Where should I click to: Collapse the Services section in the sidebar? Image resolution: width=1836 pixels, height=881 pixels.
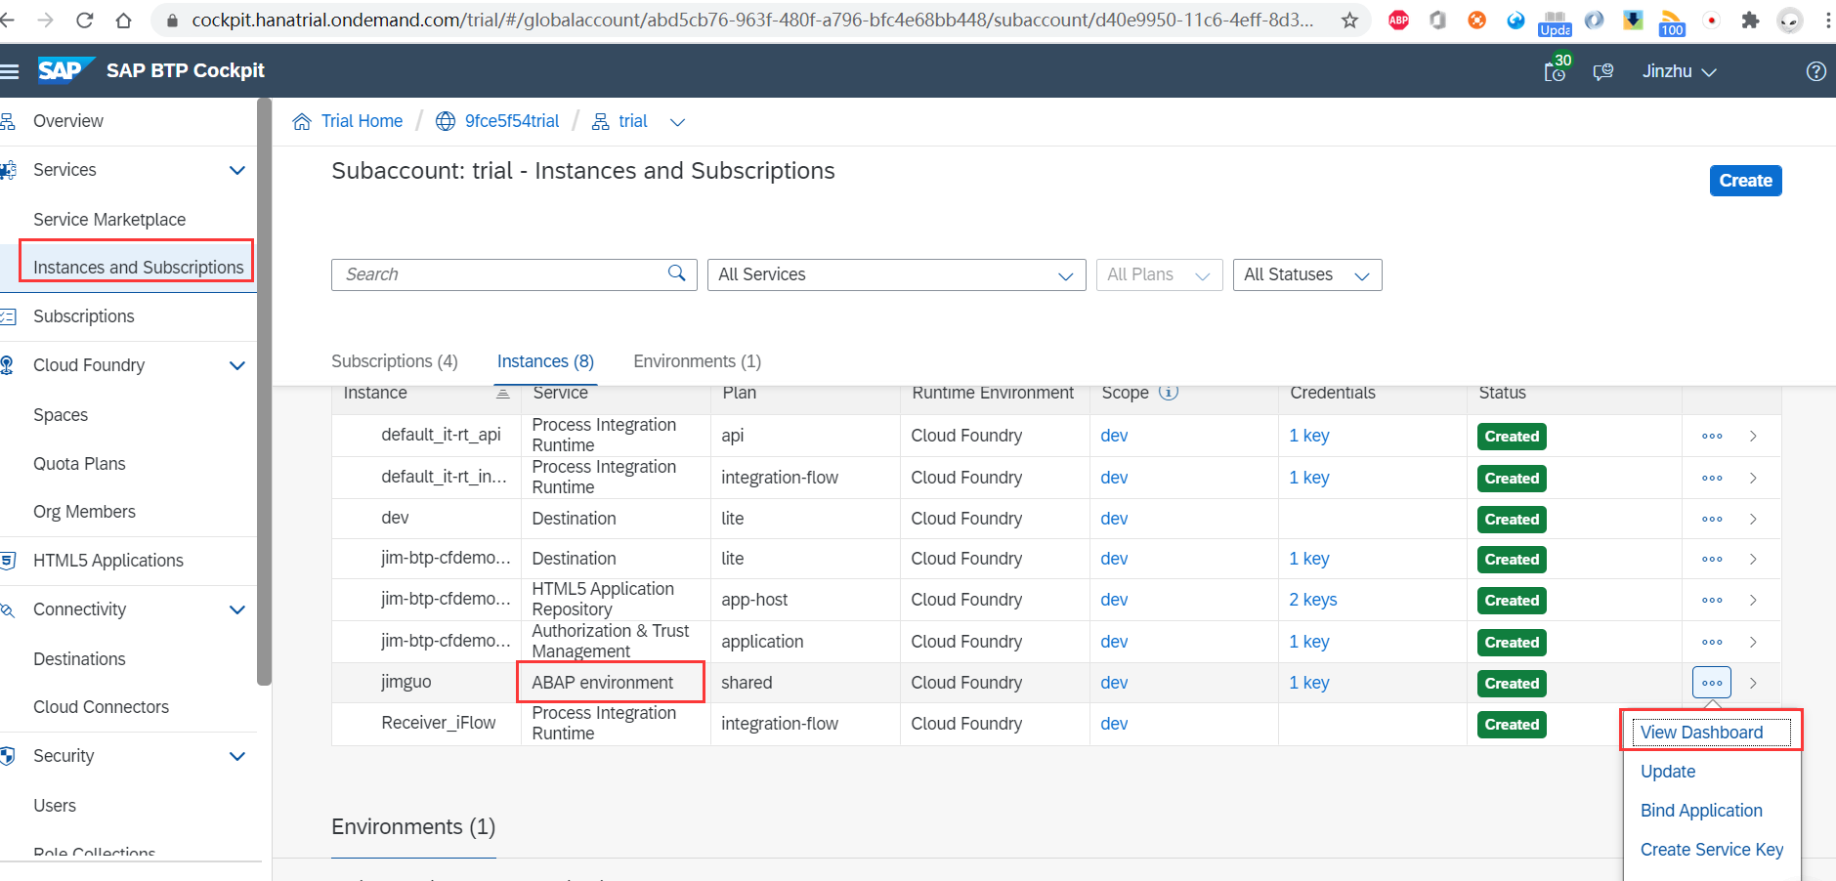pos(237,169)
